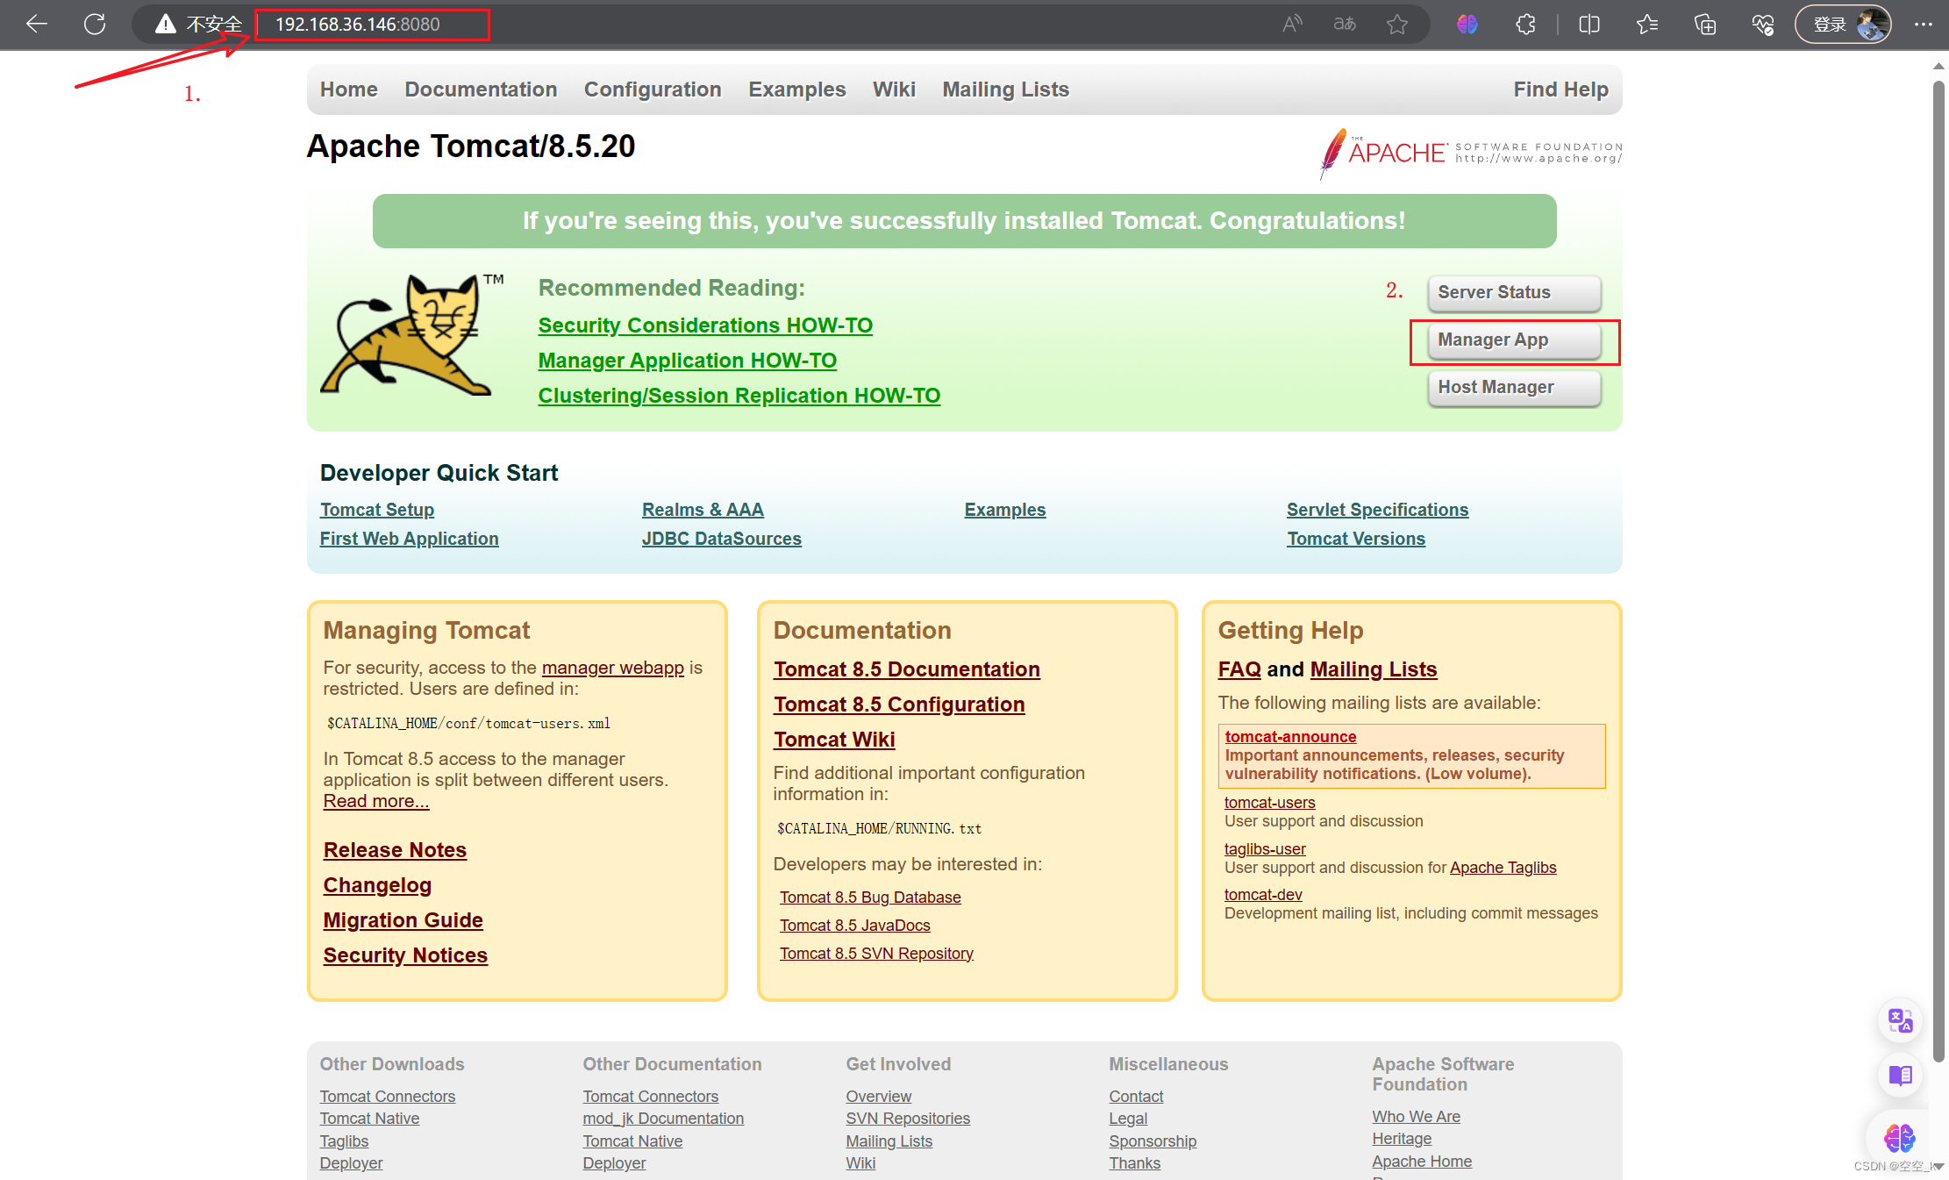1949x1180 pixels.
Task: Open the Documentation nav item
Action: tap(481, 89)
